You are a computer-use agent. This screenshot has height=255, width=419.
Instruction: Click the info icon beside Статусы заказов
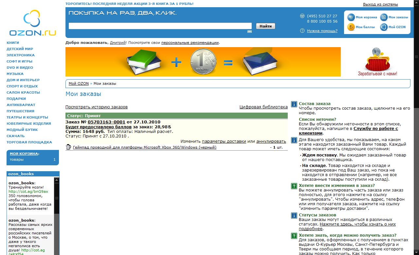[x=294, y=215]
